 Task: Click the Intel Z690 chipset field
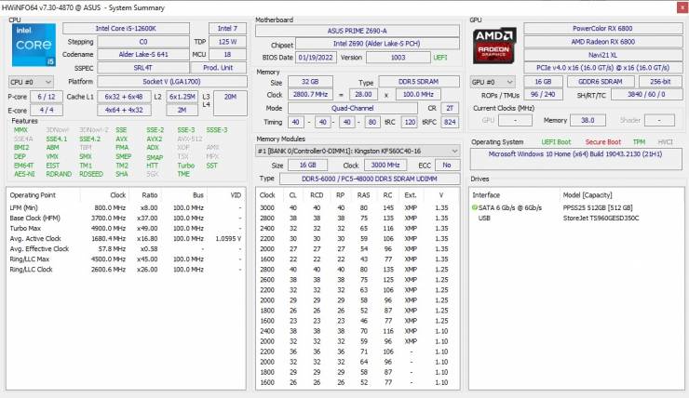pyautogui.click(x=377, y=44)
